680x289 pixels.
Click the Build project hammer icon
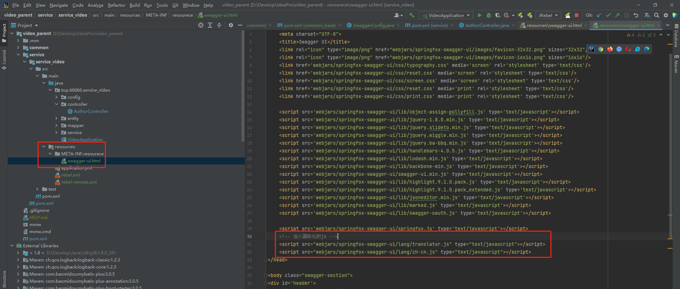(412, 15)
